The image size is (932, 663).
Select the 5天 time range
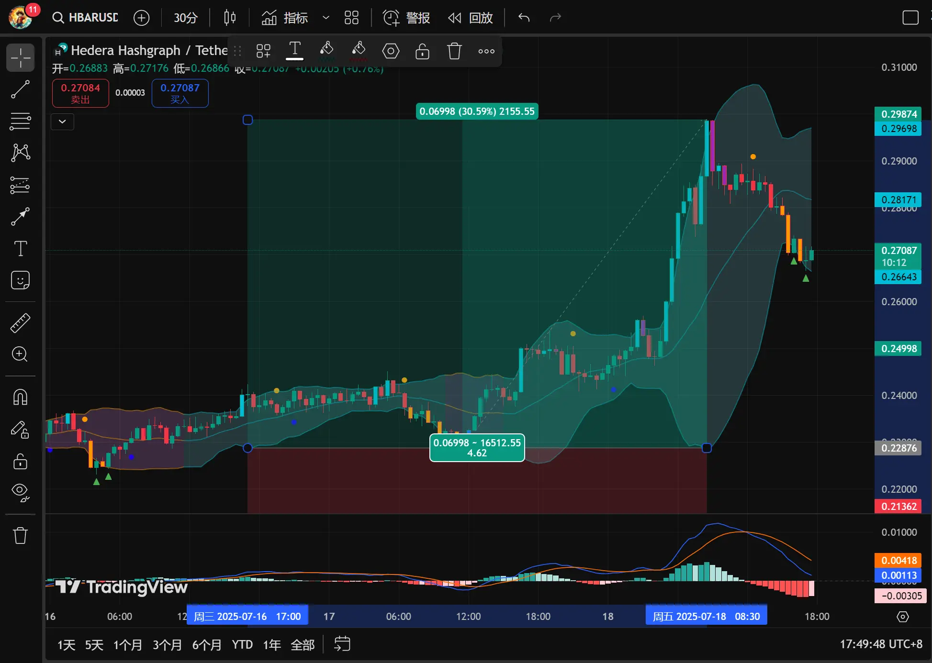pos(94,645)
